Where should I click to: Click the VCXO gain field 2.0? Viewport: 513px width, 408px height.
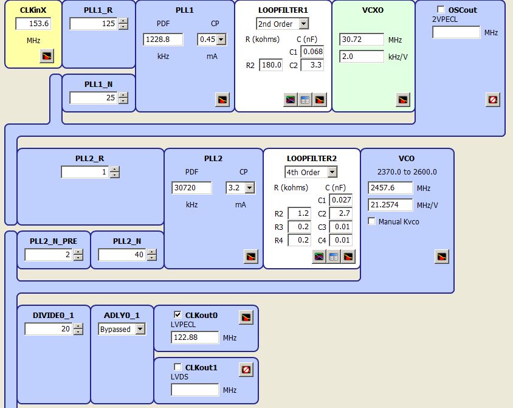[x=362, y=57]
